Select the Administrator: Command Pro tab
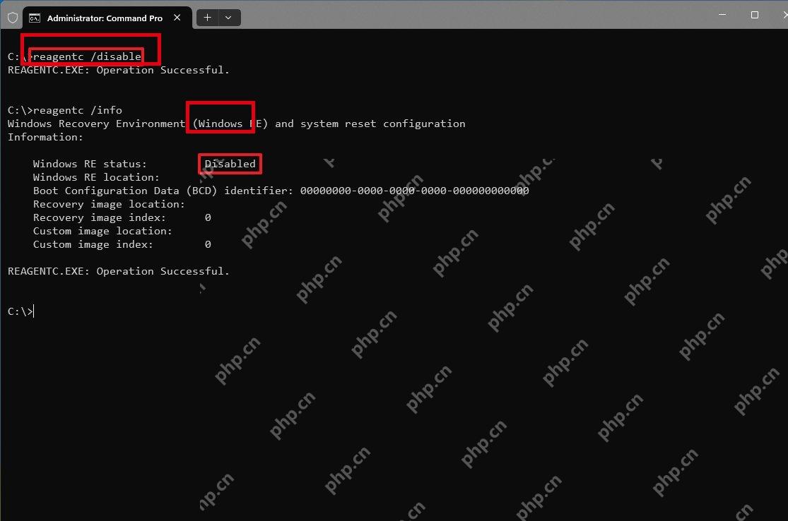The height and width of the screenshot is (521, 788). point(107,18)
